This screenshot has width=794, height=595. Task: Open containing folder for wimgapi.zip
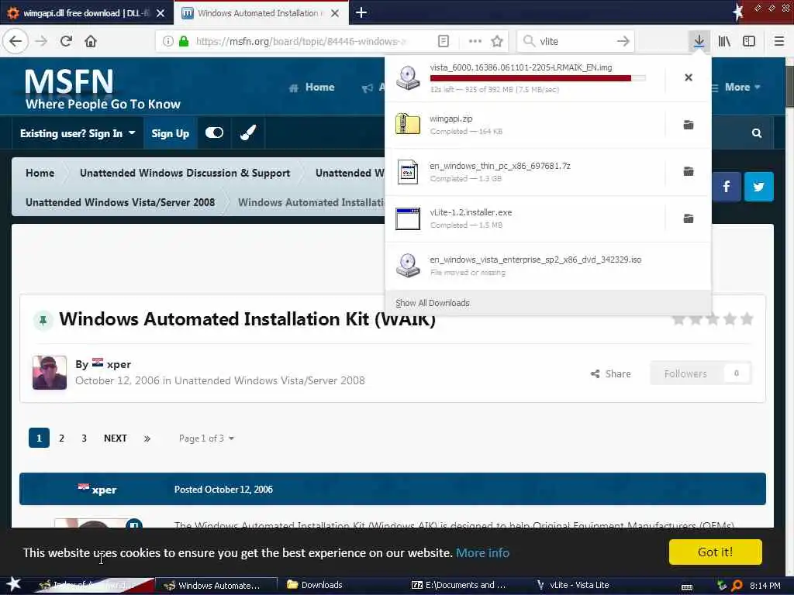click(x=689, y=125)
